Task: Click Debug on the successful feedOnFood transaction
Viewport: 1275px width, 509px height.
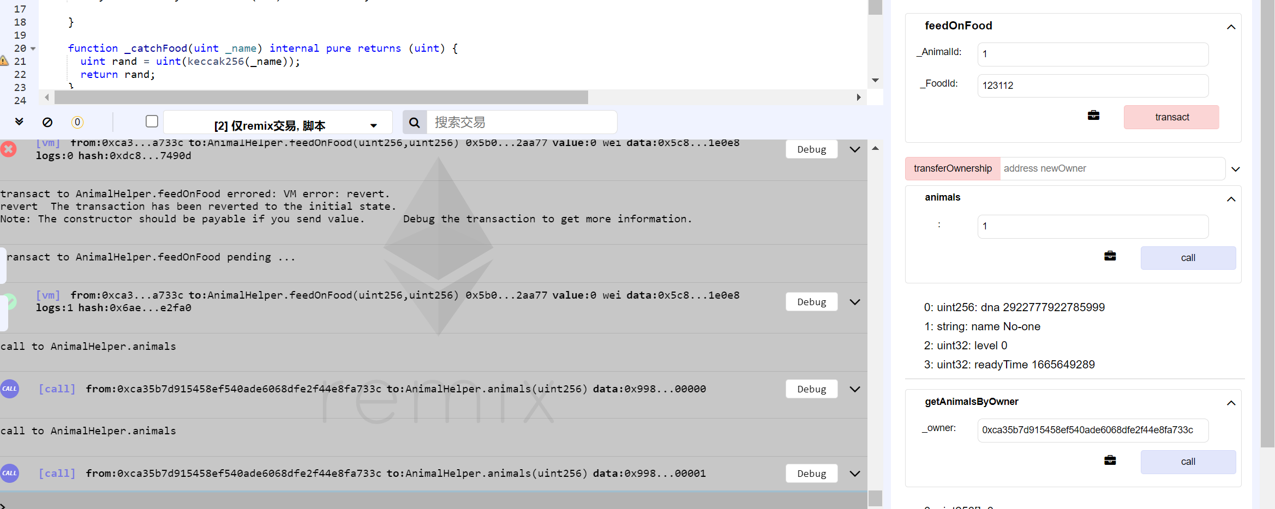Action: pyautogui.click(x=811, y=302)
